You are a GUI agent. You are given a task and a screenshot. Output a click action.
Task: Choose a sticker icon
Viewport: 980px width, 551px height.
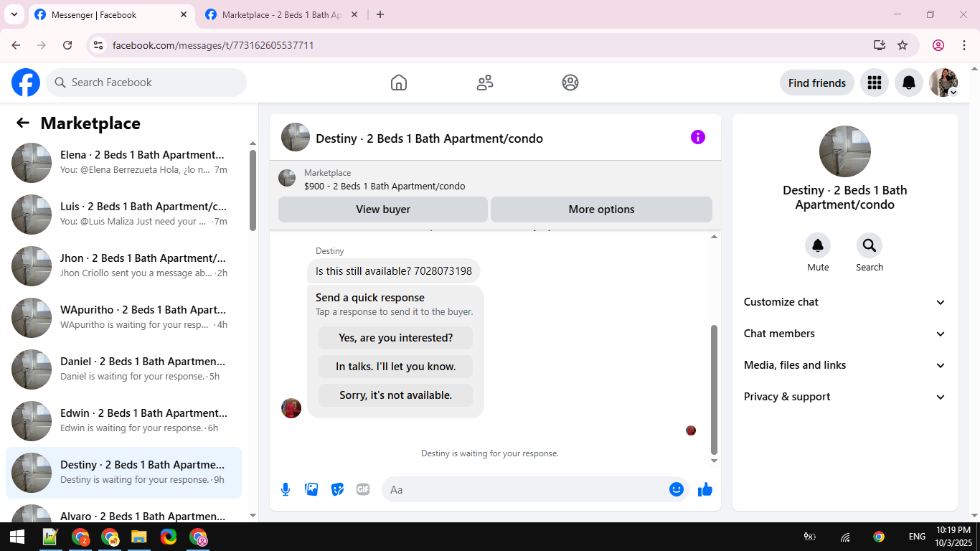(x=337, y=489)
